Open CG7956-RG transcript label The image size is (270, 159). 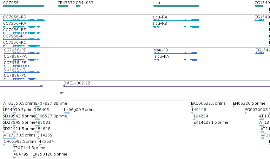point(15,43)
